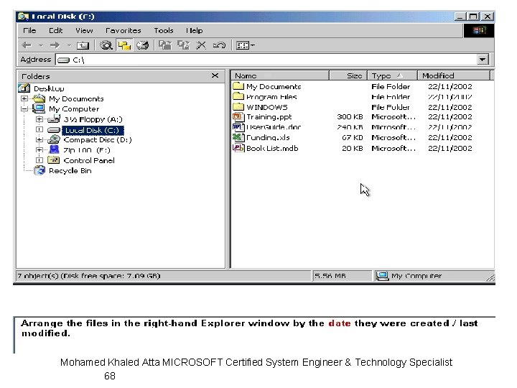Select Desktop in the folder tree

[49, 88]
